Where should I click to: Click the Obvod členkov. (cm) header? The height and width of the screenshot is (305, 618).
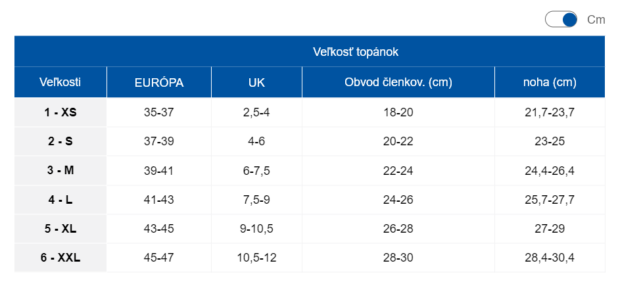(x=398, y=82)
